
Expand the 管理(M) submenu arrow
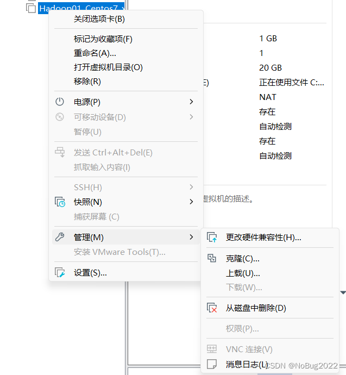pos(191,237)
